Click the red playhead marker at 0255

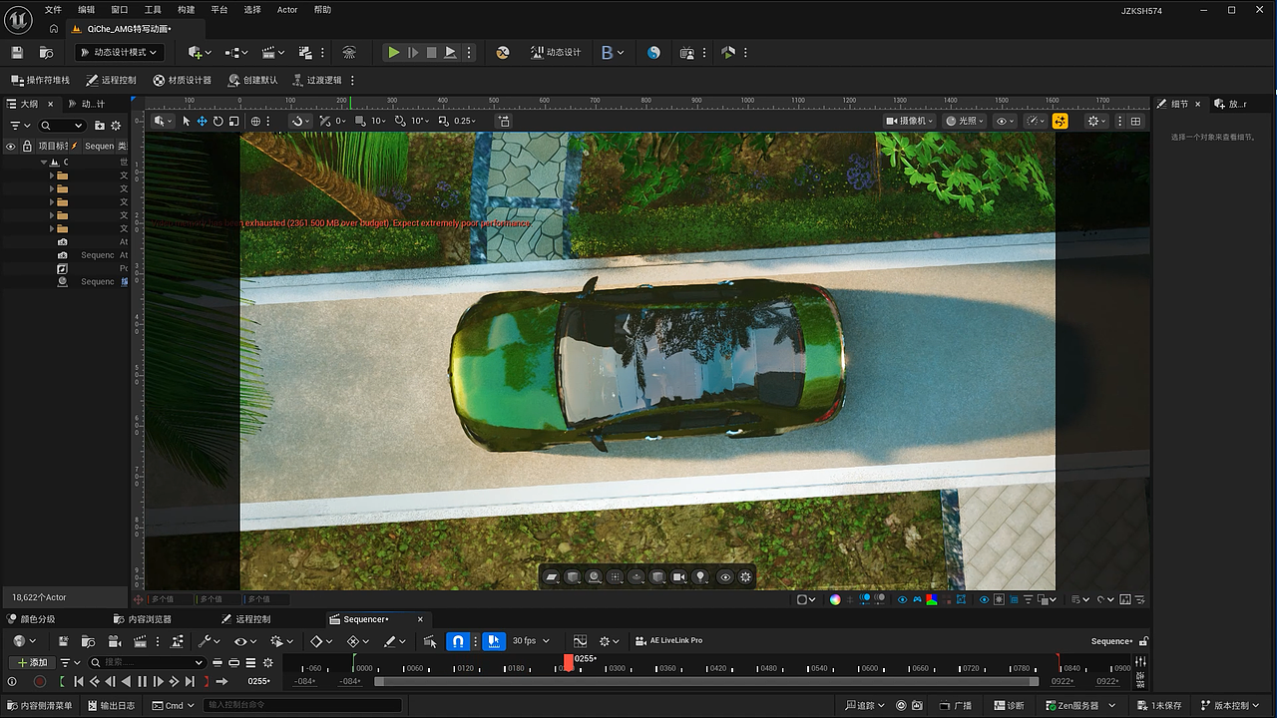coord(568,662)
